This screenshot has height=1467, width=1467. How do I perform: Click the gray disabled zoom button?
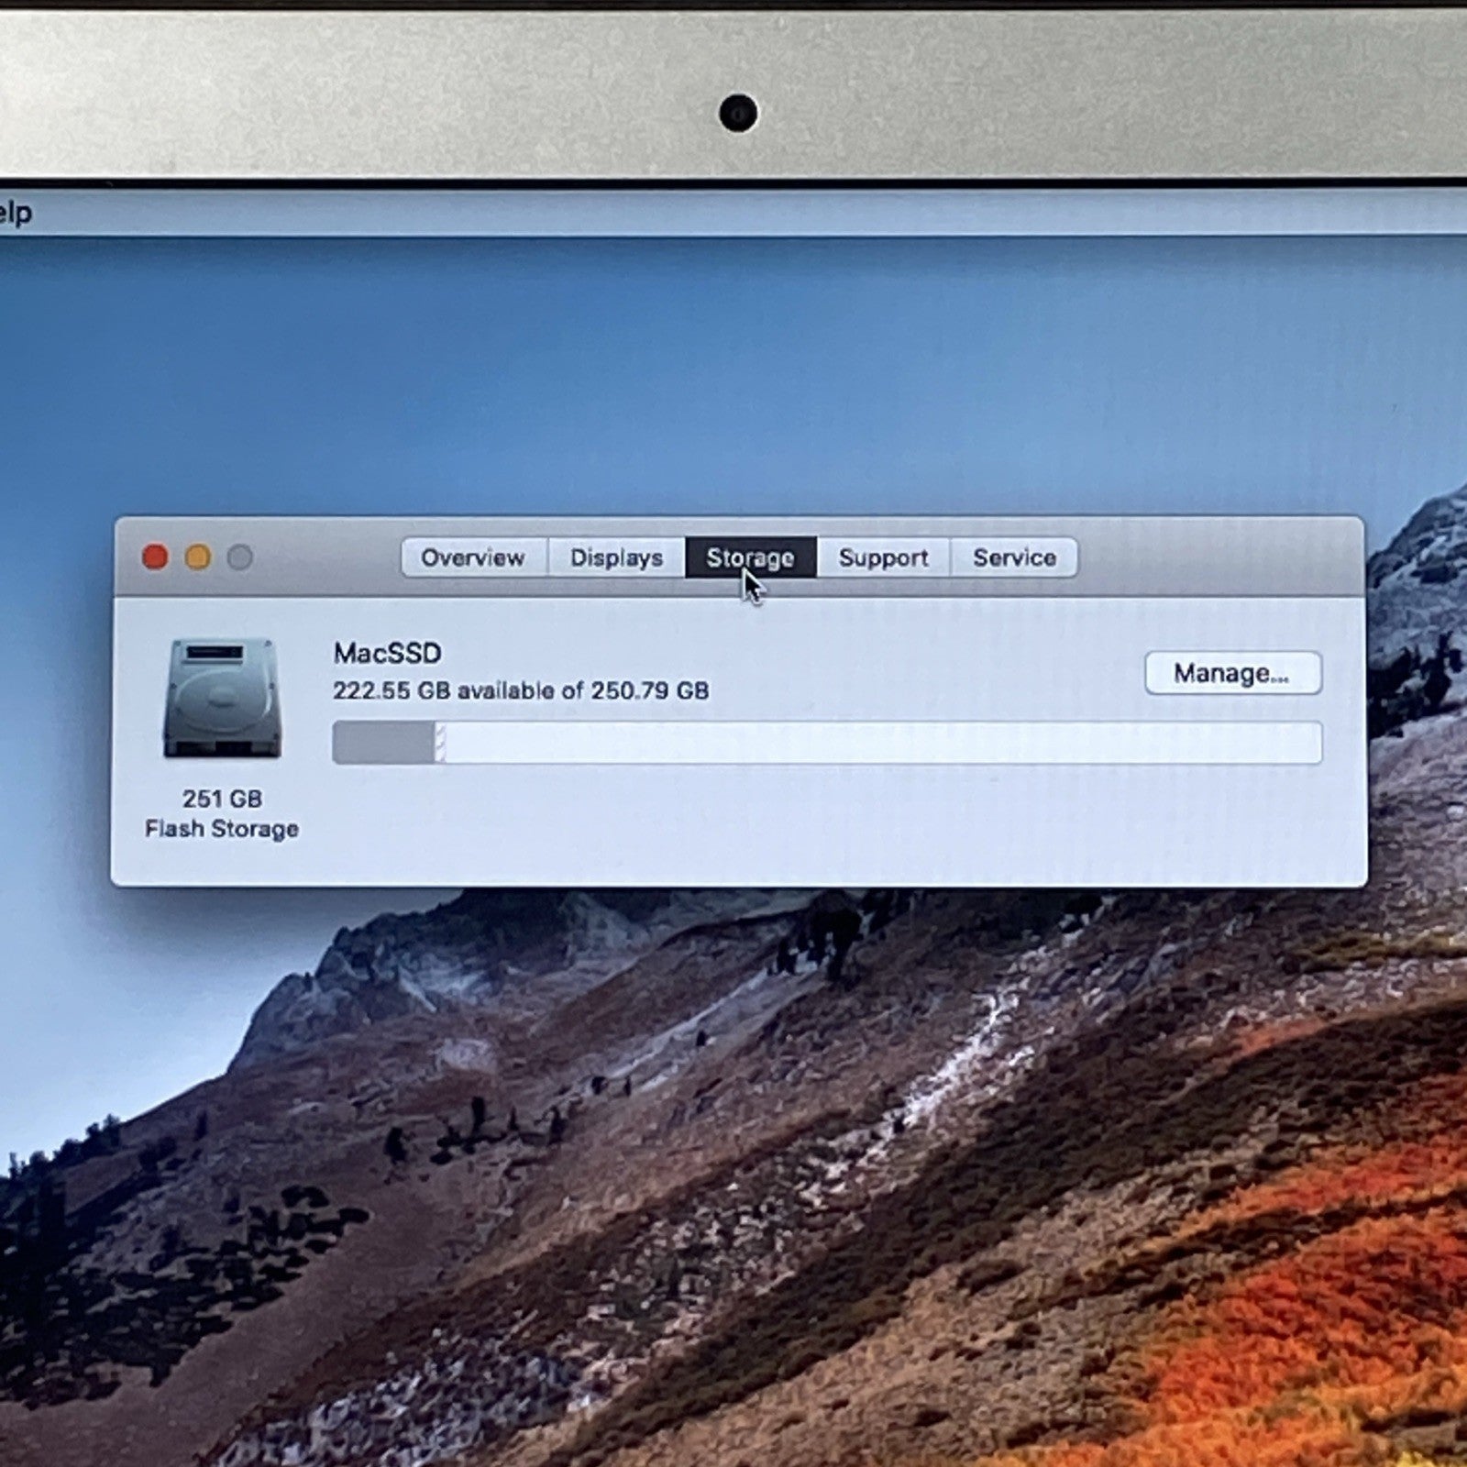[240, 557]
